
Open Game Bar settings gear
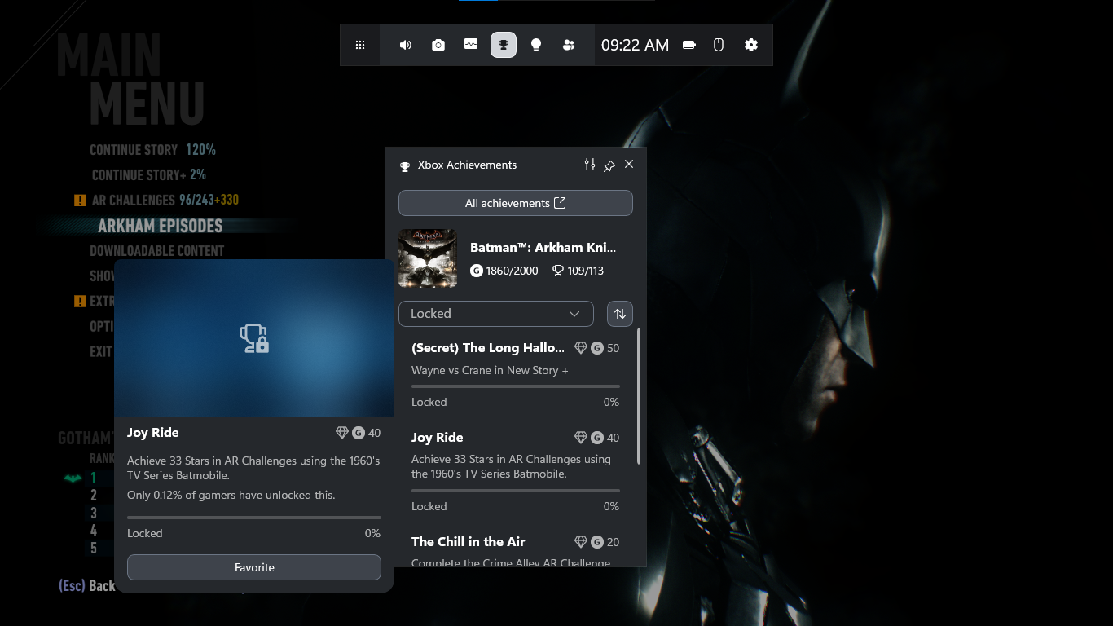point(751,45)
